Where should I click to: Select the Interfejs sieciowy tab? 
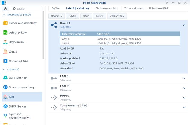pos(78,8)
